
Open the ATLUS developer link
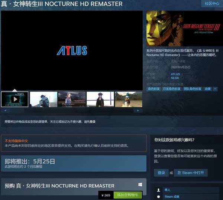[x=175, y=74]
